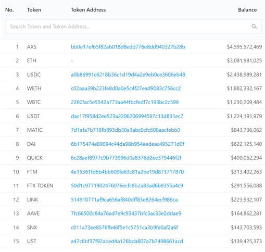This screenshot has height=252, width=265.
Task: Click the Token column header
Action: (34, 10)
